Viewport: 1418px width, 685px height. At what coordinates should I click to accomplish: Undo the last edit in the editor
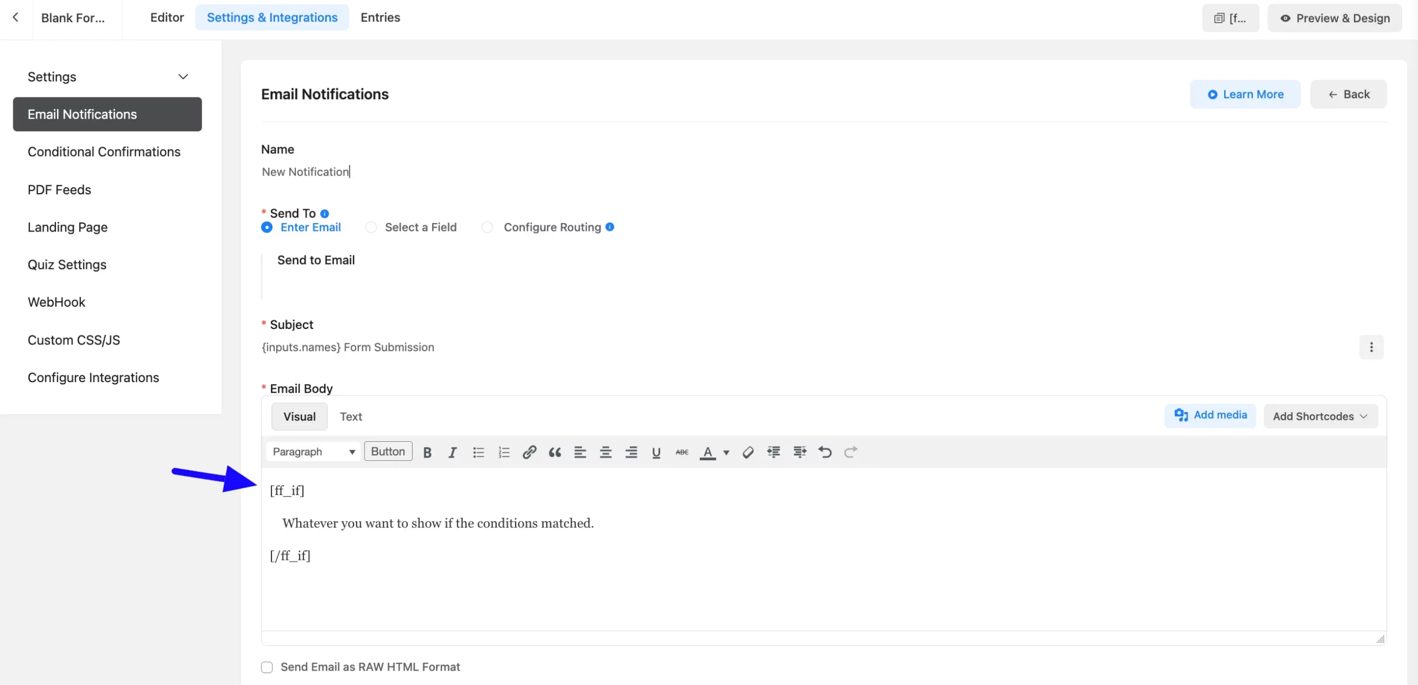(x=825, y=452)
